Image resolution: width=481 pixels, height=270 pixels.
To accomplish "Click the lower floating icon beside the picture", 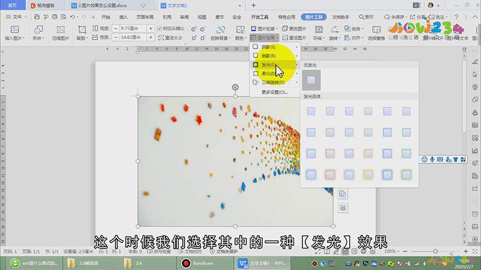I will [343, 208].
